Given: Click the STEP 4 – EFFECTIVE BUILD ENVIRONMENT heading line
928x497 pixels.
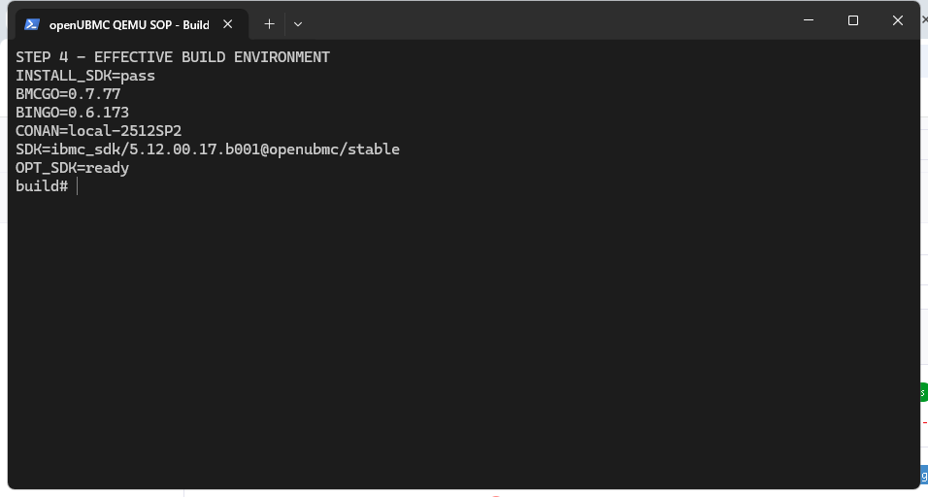Looking at the screenshot, I should coord(173,57).
